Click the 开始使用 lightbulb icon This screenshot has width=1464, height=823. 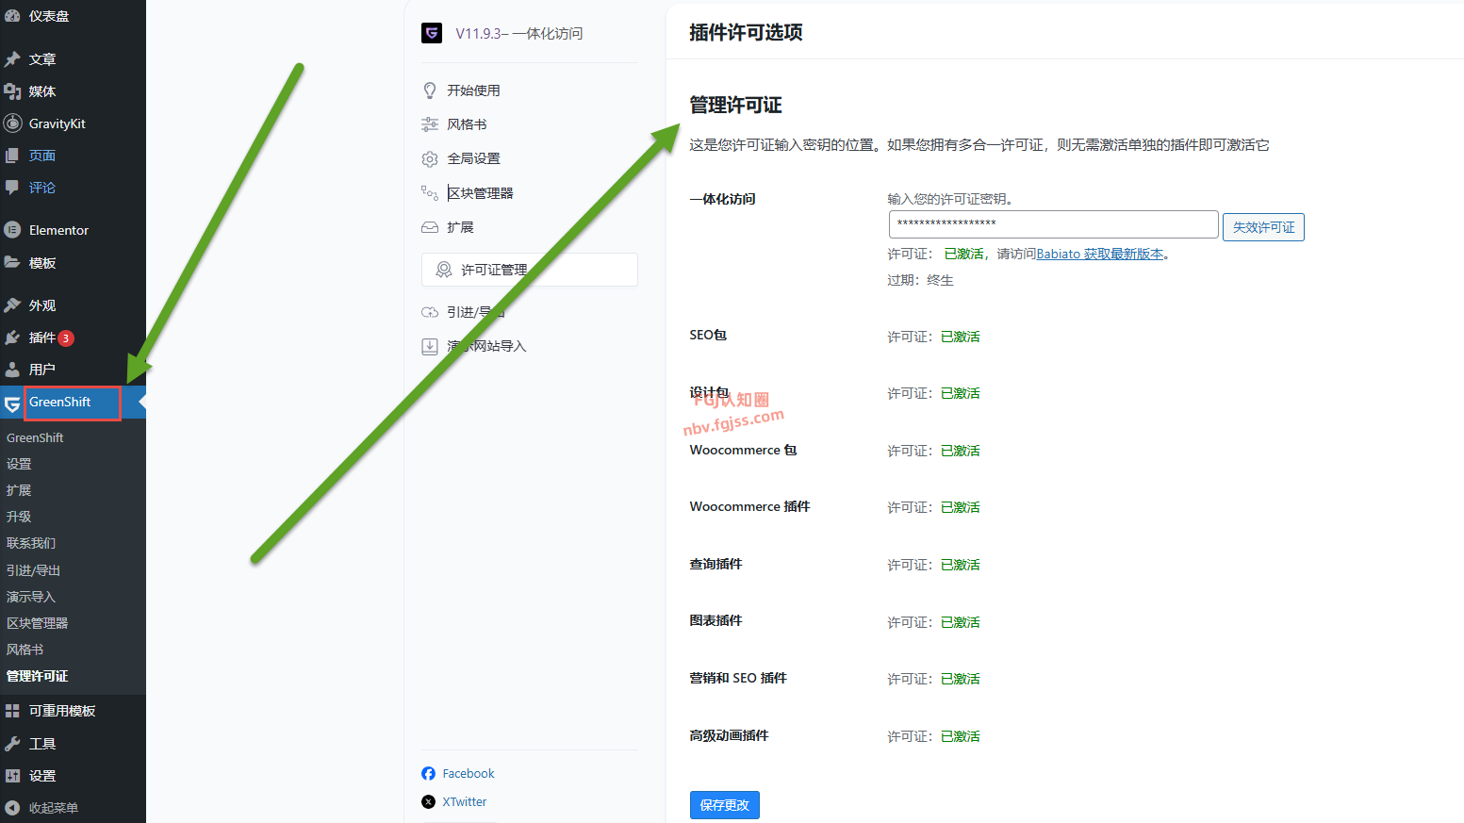430,91
